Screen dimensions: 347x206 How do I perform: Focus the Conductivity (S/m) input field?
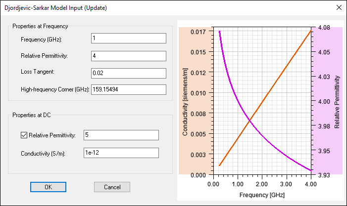[121, 153]
